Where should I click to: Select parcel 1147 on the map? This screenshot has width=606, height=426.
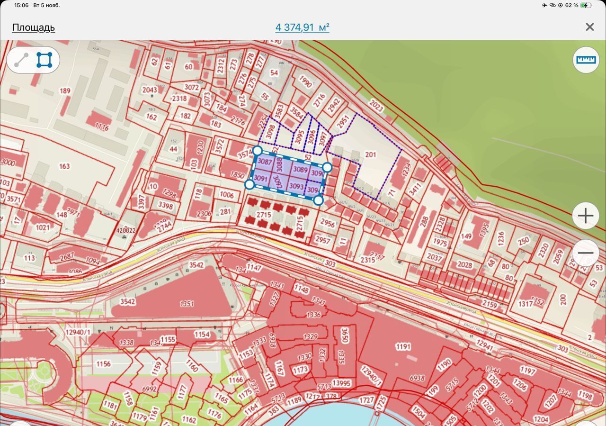pyautogui.click(x=254, y=268)
